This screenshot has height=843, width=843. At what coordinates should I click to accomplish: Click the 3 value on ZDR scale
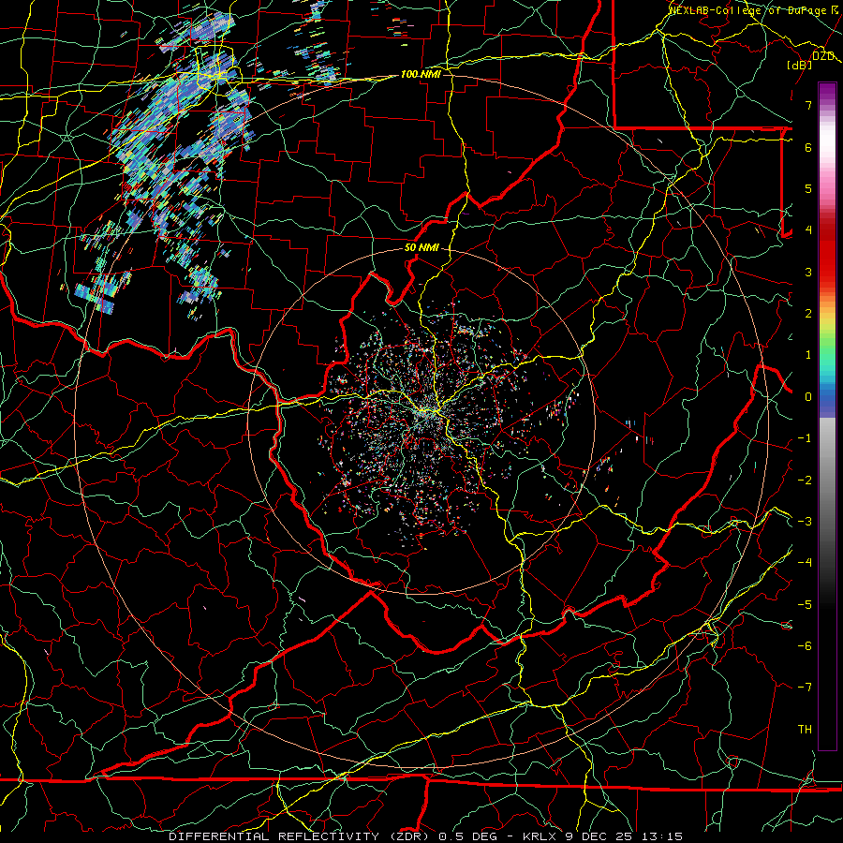click(x=808, y=272)
